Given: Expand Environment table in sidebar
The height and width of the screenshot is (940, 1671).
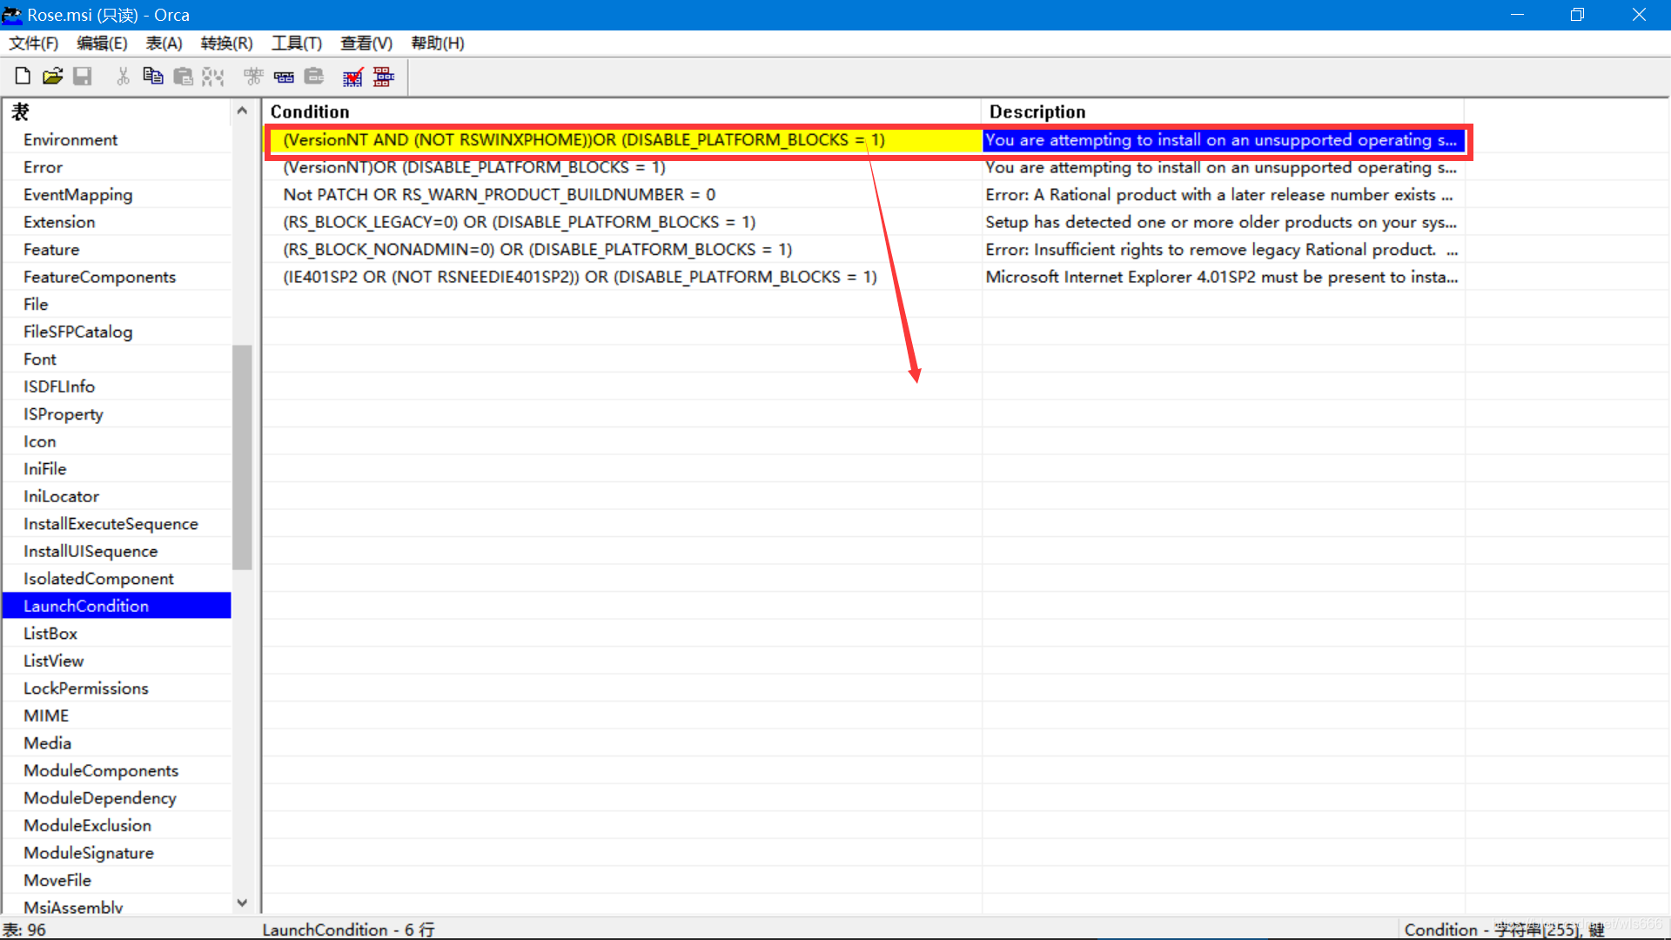Looking at the screenshot, I should (x=70, y=139).
